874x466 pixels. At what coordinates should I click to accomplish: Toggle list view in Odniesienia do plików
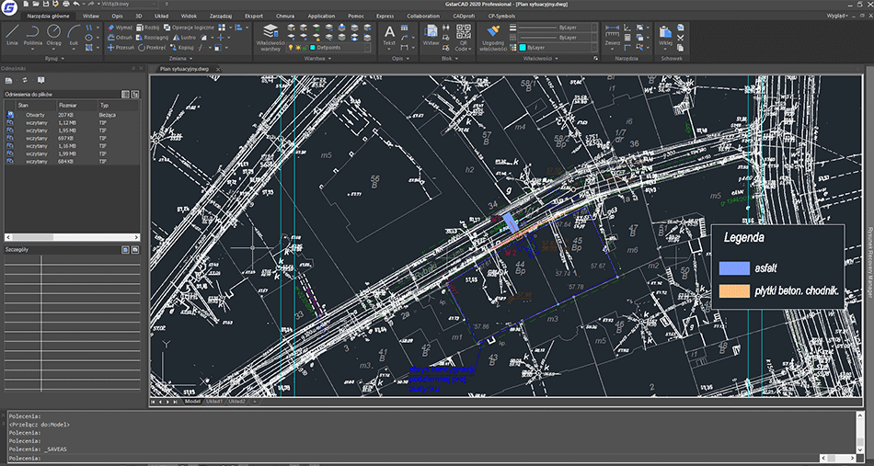pos(126,94)
